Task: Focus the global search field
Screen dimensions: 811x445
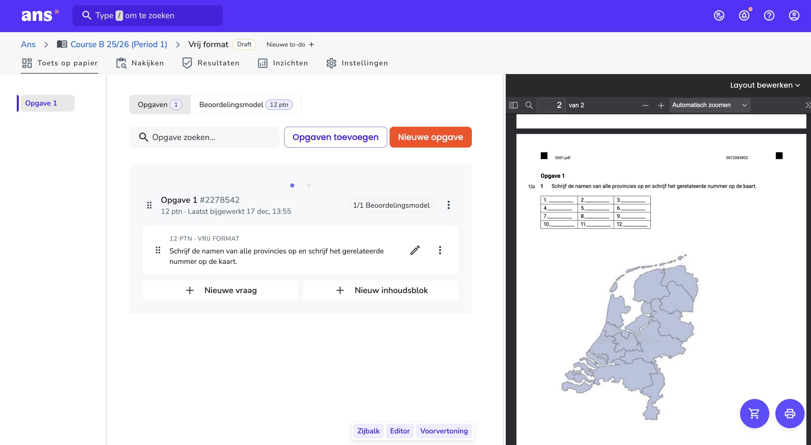Action: tap(147, 15)
